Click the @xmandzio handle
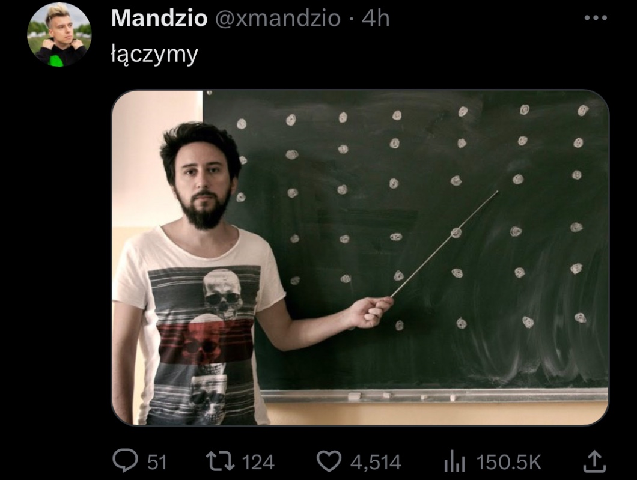Image resolution: width=637 pixels, height=480 pixels. coord(278,19)
